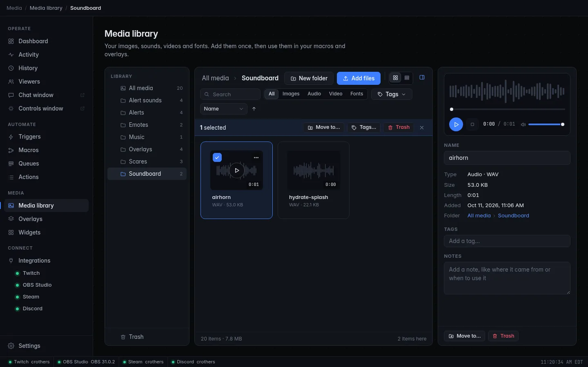588x367 pixels.
Task: Reverse the sort direction arrow
Action: [x=254, y=109]
